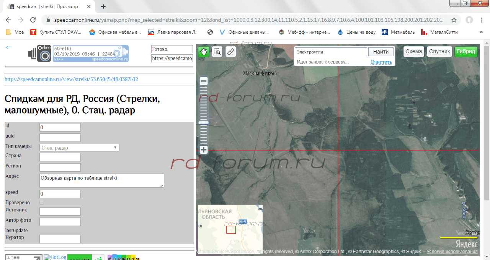Click the 'Найти' search button
This screenshot has width=490, height=260.
(381, 52)
